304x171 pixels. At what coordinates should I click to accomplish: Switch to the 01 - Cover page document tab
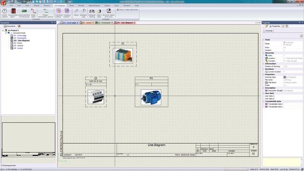tap(69, 23)
